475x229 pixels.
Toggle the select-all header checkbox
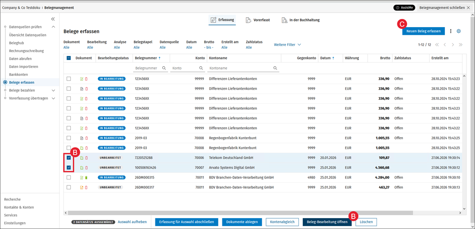click(x=69, y=58)
